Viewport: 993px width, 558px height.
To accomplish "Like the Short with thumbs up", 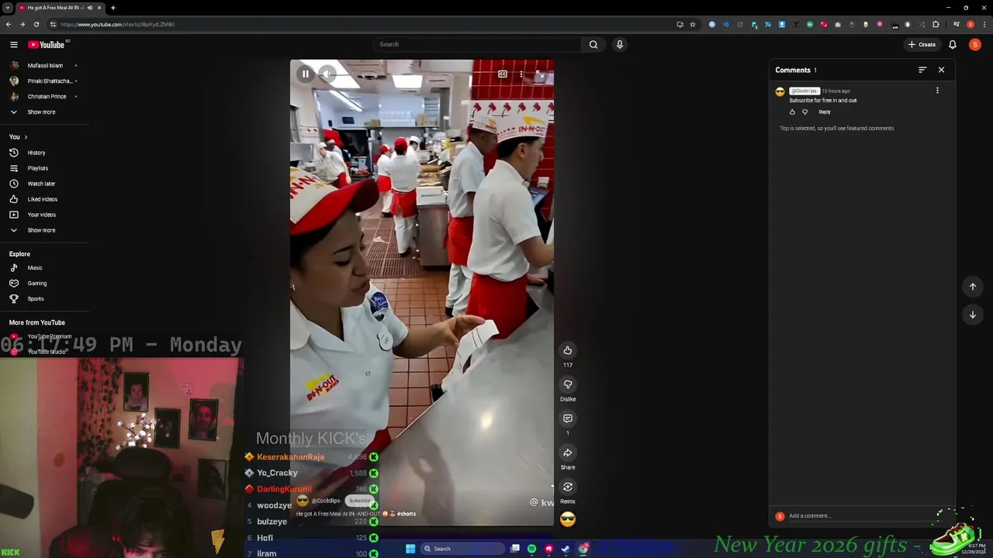I will point(568,350).
